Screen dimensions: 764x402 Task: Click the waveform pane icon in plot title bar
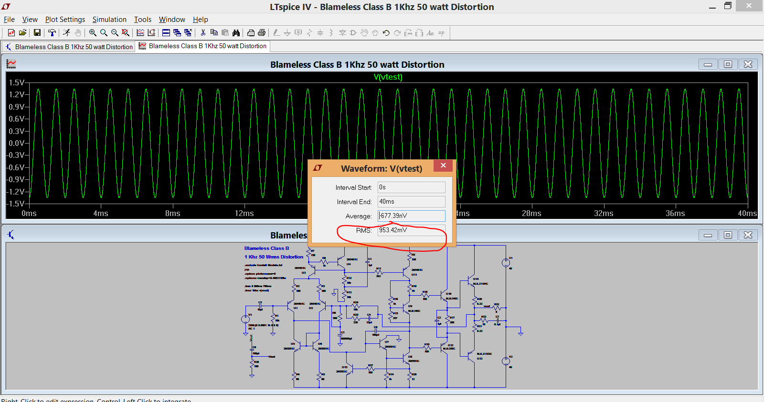[11, 64]
